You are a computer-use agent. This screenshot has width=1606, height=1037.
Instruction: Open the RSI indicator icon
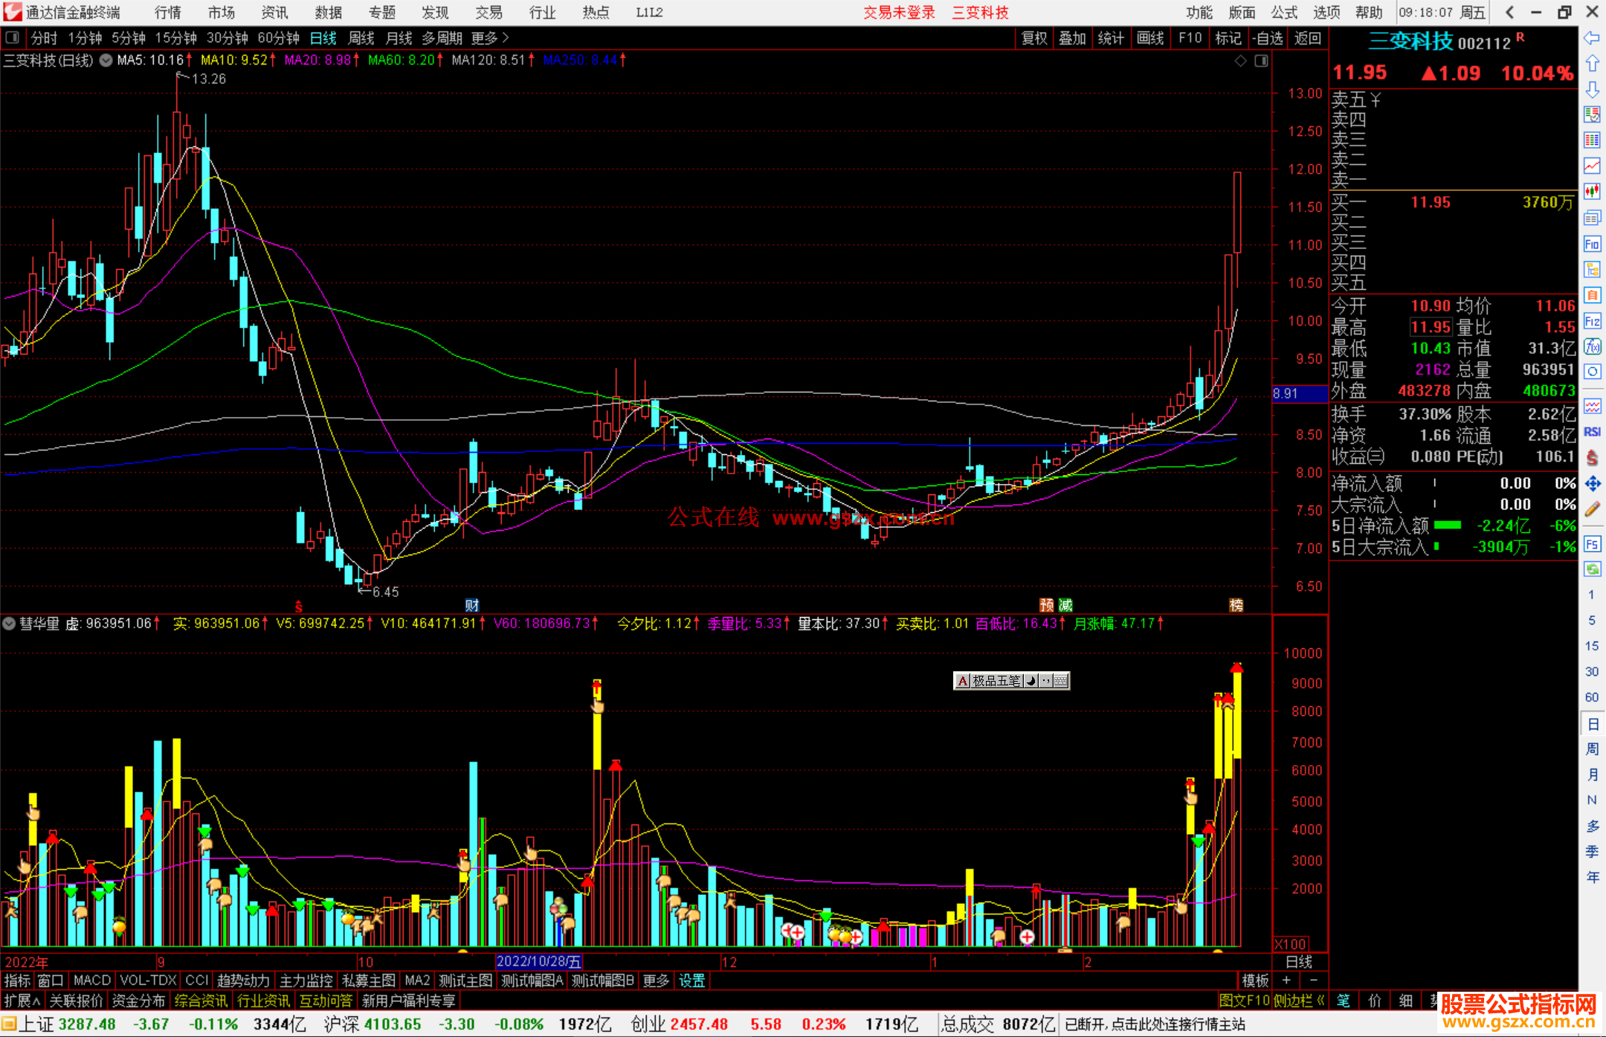[1592, 432]
